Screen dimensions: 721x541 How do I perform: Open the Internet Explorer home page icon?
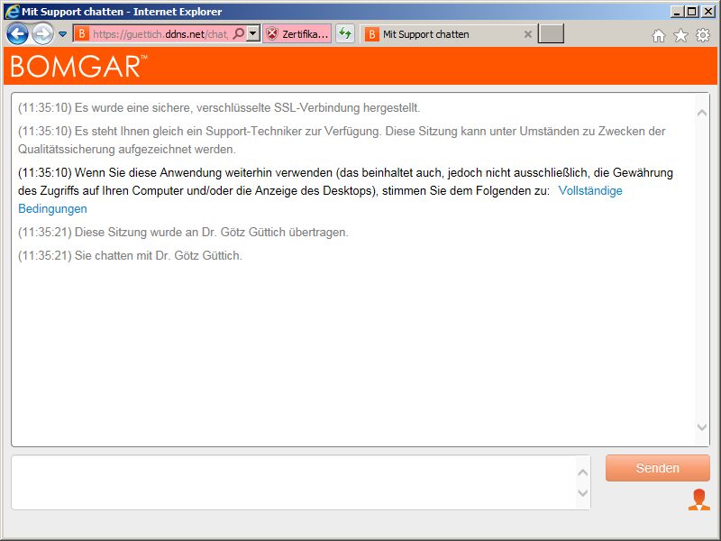(659, 35)
